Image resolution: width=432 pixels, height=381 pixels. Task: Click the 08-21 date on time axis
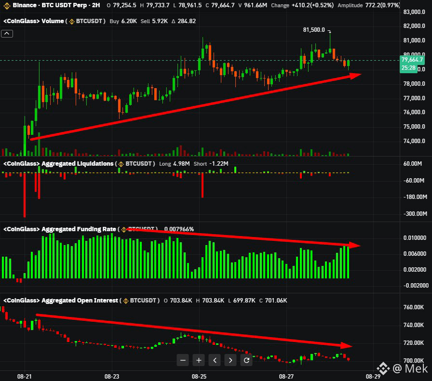tap(25, 376)
